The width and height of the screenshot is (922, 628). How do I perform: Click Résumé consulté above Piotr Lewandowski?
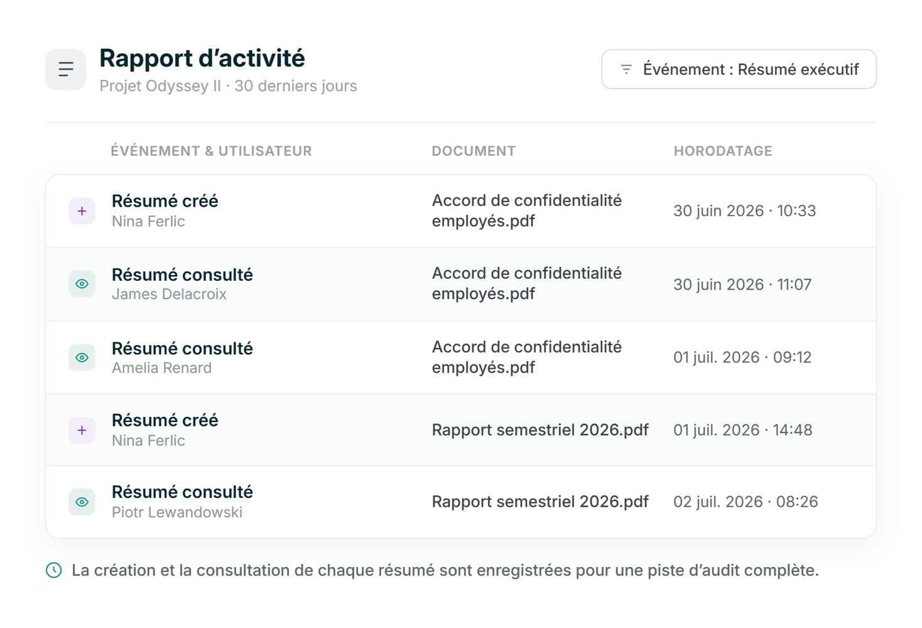point(182,492)
